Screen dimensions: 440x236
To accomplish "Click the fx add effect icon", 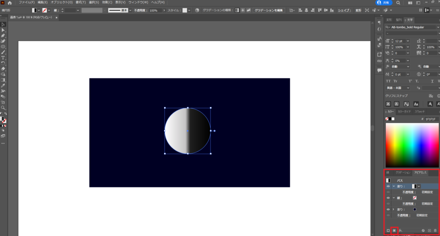I will [x=400, y=231].
